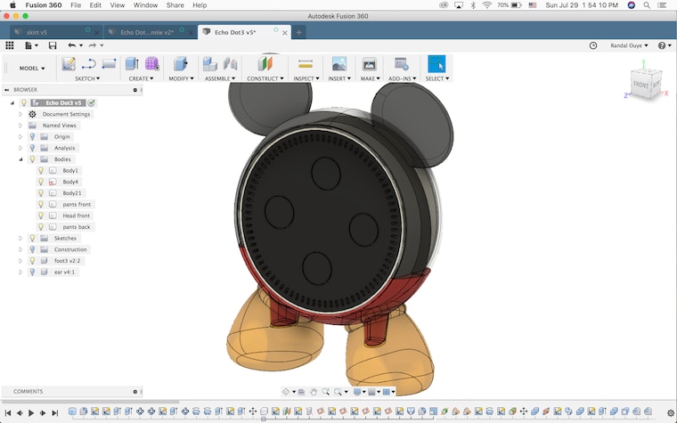Click the Create Sketch icon

pyautogui.click(x=69, y=64)
